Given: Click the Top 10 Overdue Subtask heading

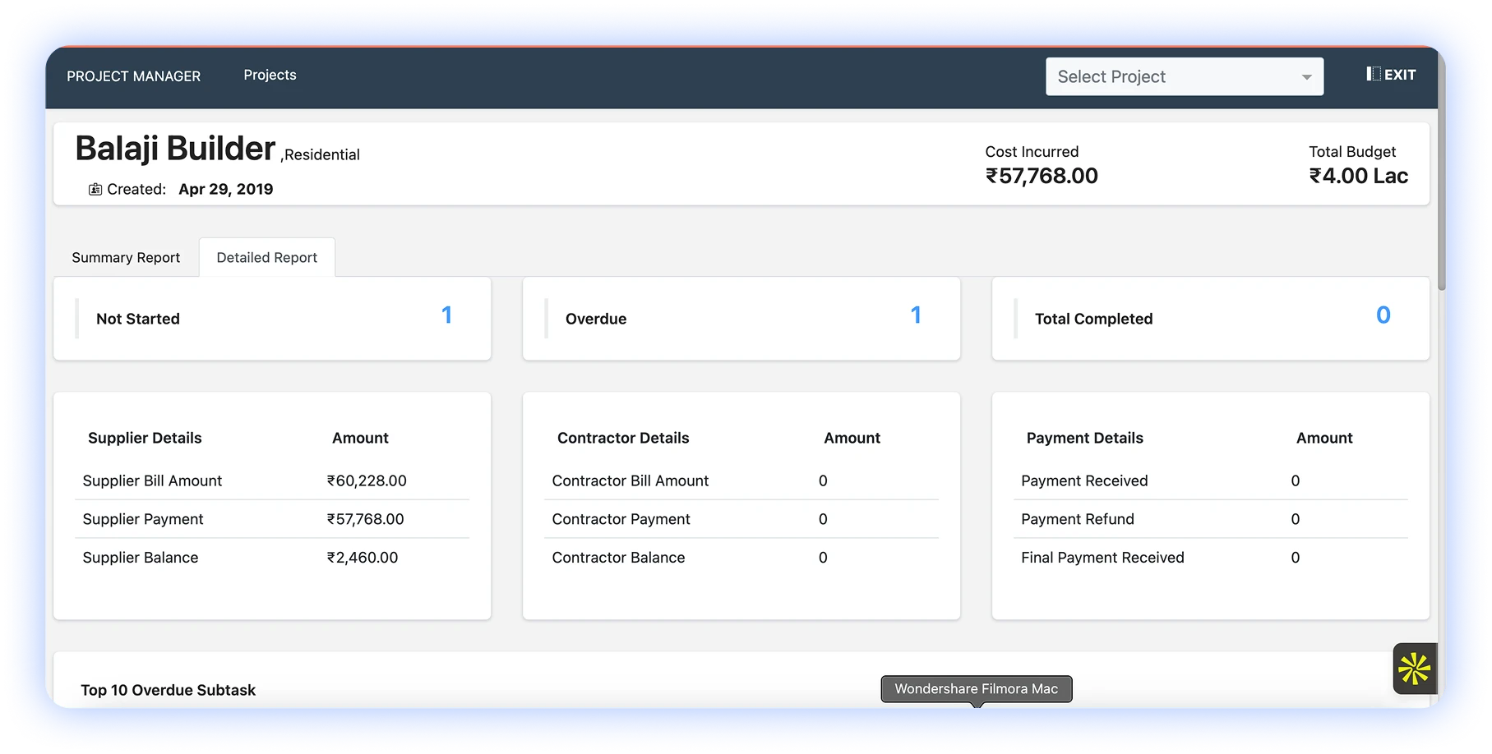Looking at the screenshot, I should pos(169,690).
